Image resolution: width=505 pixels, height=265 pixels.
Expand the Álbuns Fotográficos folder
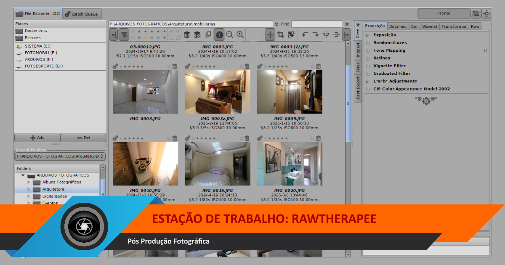click(29, 183)
